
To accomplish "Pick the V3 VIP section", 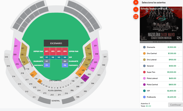I will (59, 57).
